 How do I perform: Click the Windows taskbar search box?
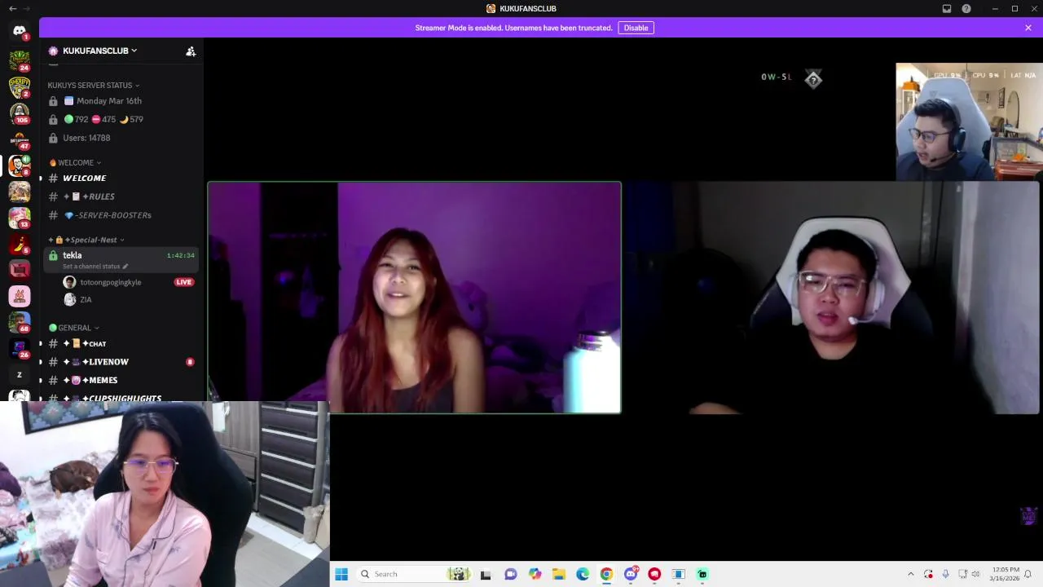(x=415, y=574)
